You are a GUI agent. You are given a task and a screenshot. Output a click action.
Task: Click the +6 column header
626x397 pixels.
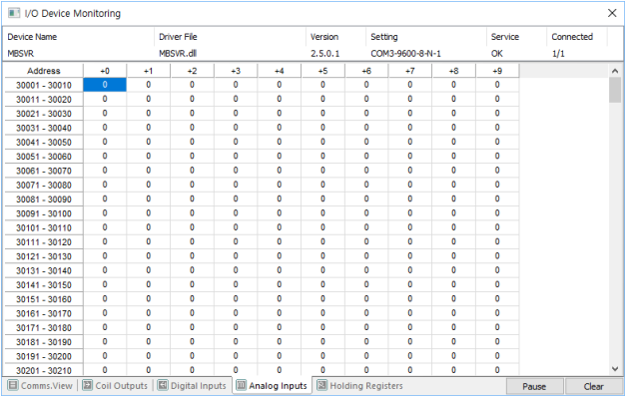click(366, 71)
